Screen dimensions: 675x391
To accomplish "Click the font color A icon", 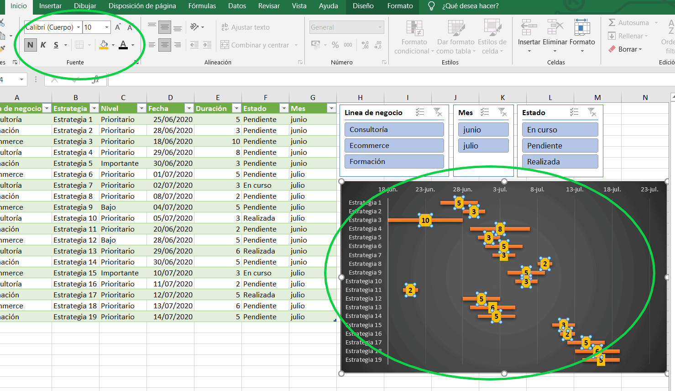I will [123, 45].
